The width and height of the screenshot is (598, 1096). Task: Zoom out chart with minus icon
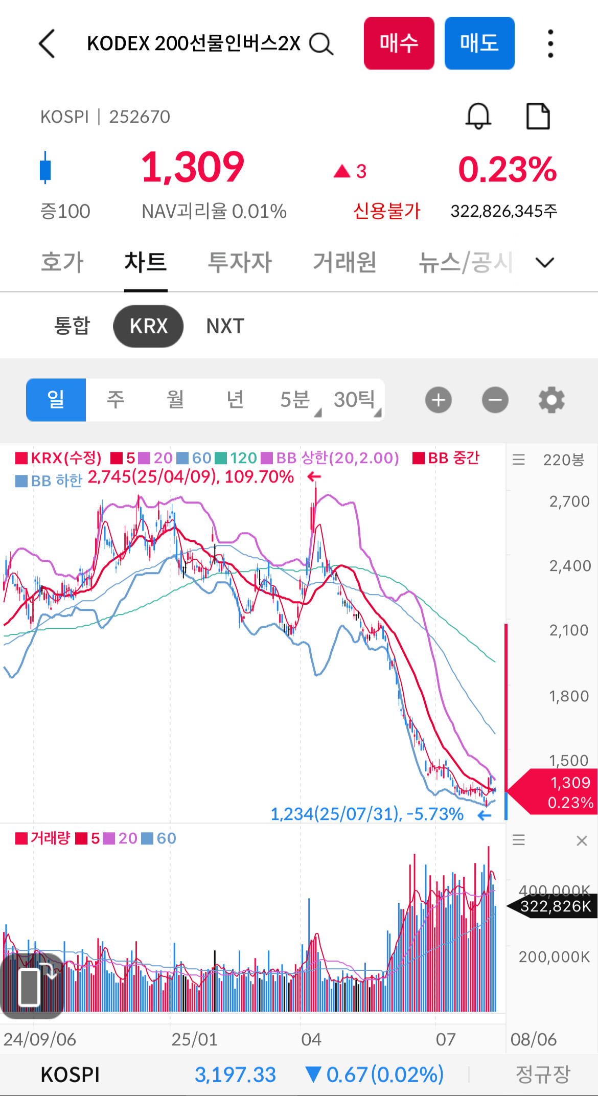point(495,400)
